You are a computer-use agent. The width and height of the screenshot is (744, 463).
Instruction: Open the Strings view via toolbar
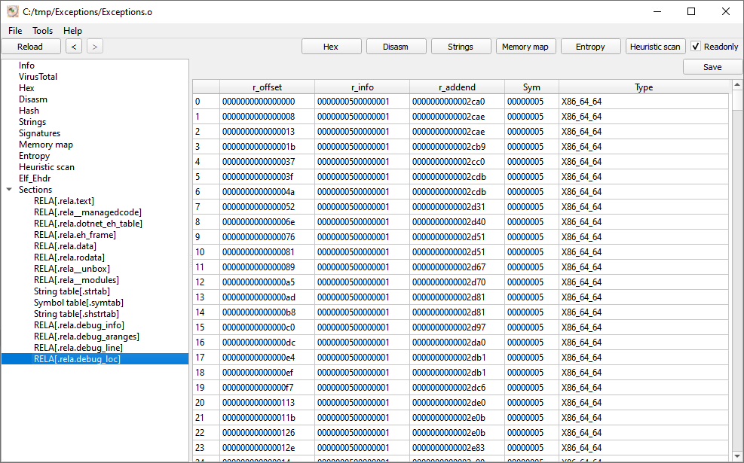(461, 46)
